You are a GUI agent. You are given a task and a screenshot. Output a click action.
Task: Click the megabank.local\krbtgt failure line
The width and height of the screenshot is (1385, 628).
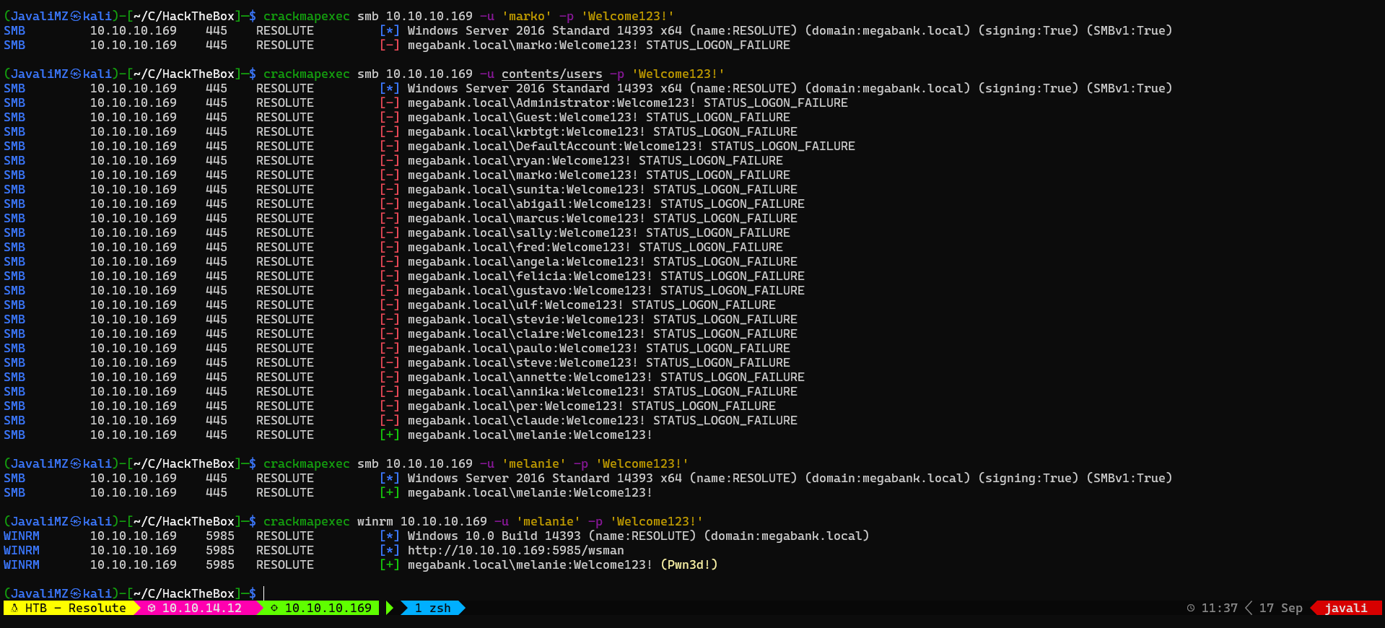(603, 131)
